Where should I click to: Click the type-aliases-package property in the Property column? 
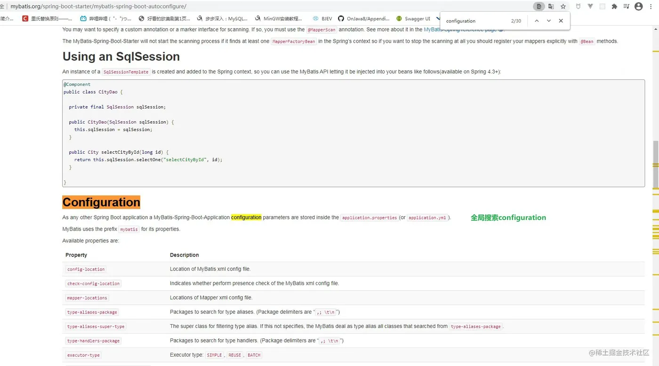pos(92,312)
